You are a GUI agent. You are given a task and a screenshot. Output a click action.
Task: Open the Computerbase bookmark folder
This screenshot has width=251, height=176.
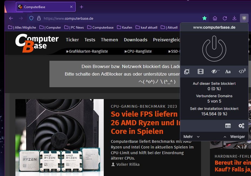(100, 27)
